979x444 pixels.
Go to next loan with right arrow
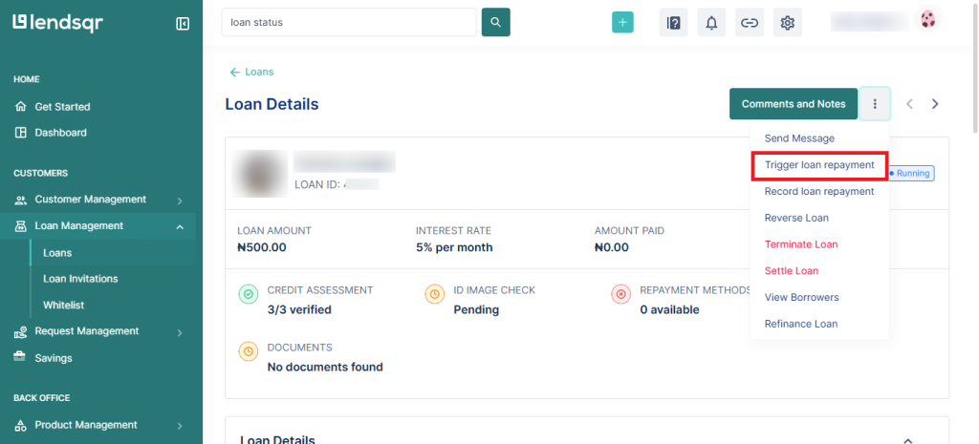click(x=935, y=104)
